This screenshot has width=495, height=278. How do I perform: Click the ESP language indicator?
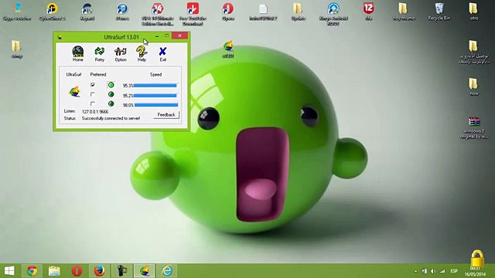[x=454, y=271]
